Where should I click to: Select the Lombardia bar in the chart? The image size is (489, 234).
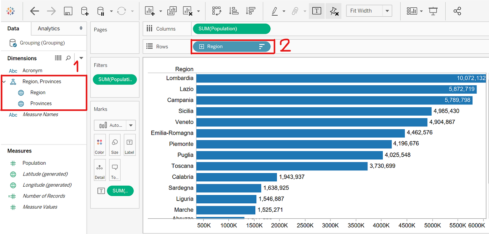[342, 78]
